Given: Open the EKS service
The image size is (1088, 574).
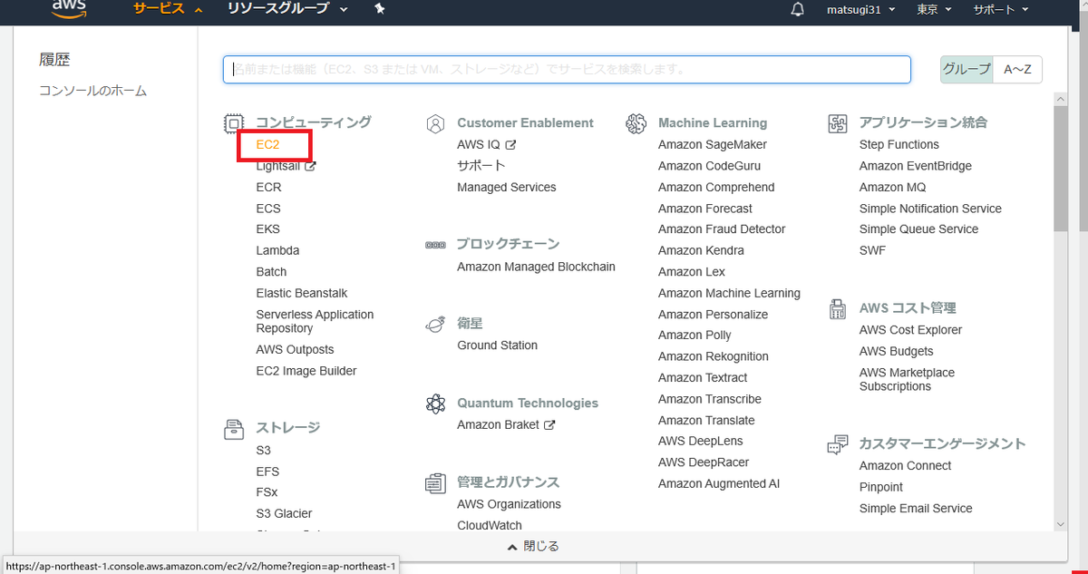Looking at the screenshot, I should 268,229.
